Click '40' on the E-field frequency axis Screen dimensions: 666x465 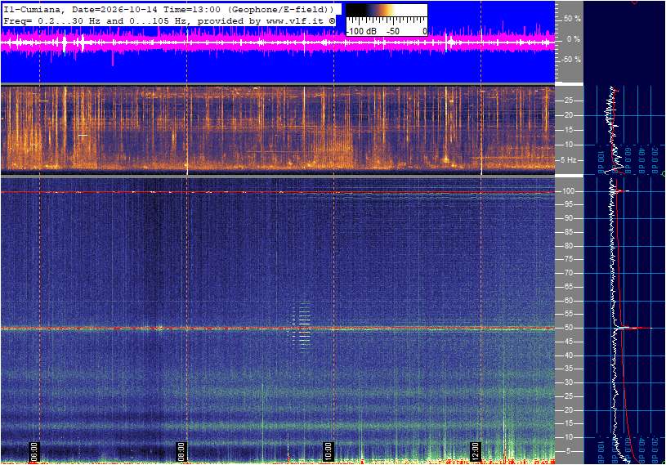[568, 355]
